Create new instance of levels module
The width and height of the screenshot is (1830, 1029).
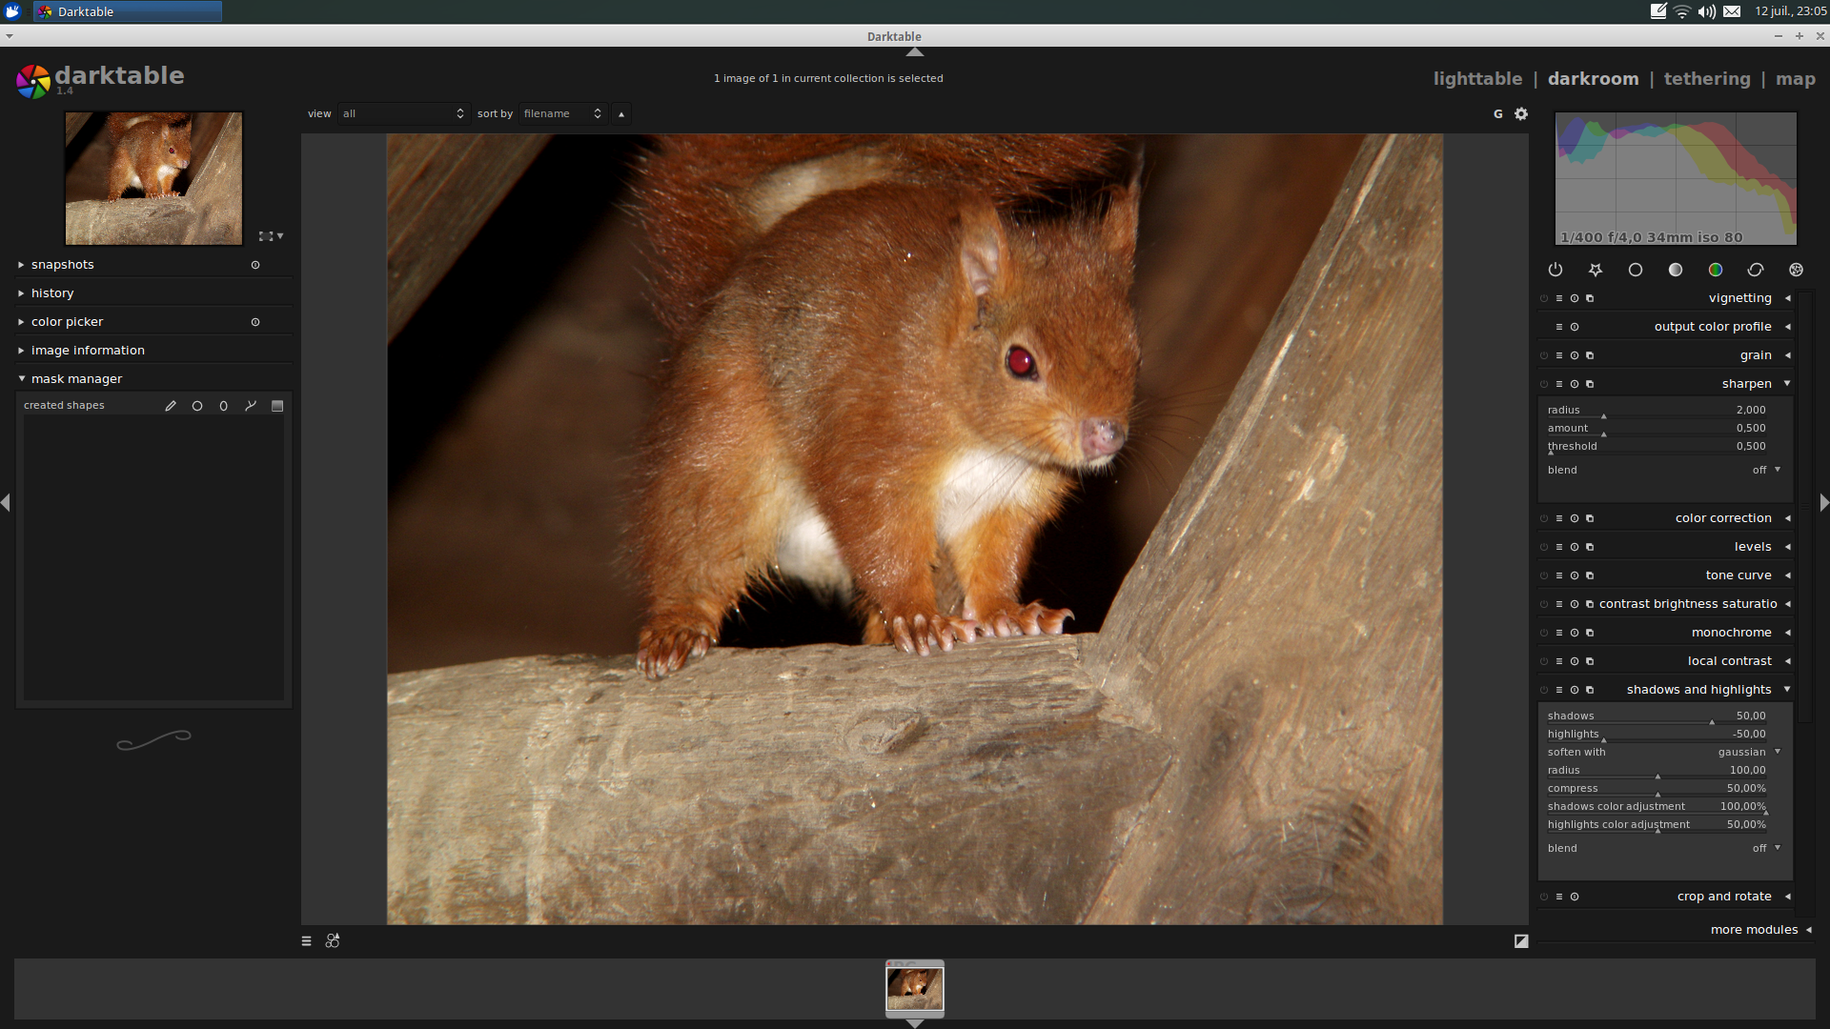tap(1590, 547)
